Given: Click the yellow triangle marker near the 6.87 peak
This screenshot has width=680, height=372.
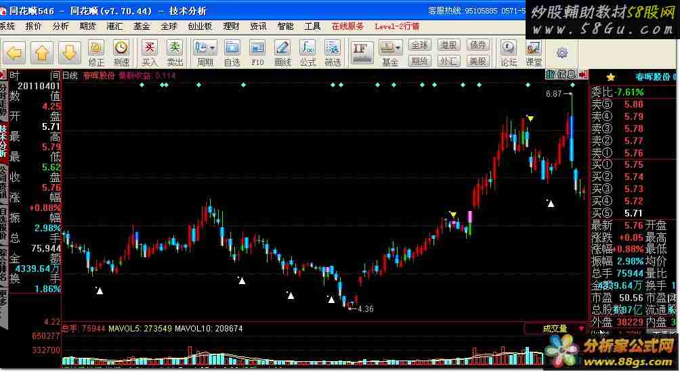Looking at the screenshot, I should tap(530, 118).
